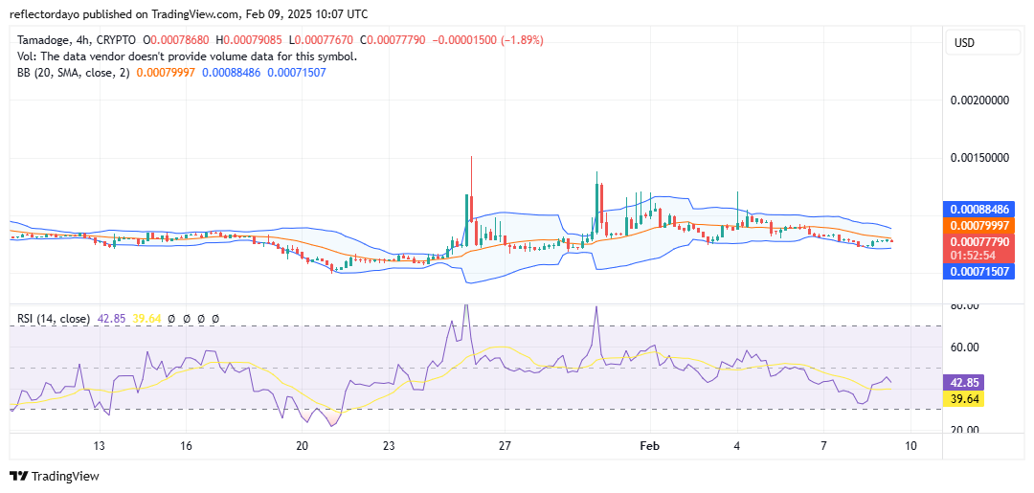
Task: Click the blue 0.00088486 upper band price tag
Action: point(979,210)
